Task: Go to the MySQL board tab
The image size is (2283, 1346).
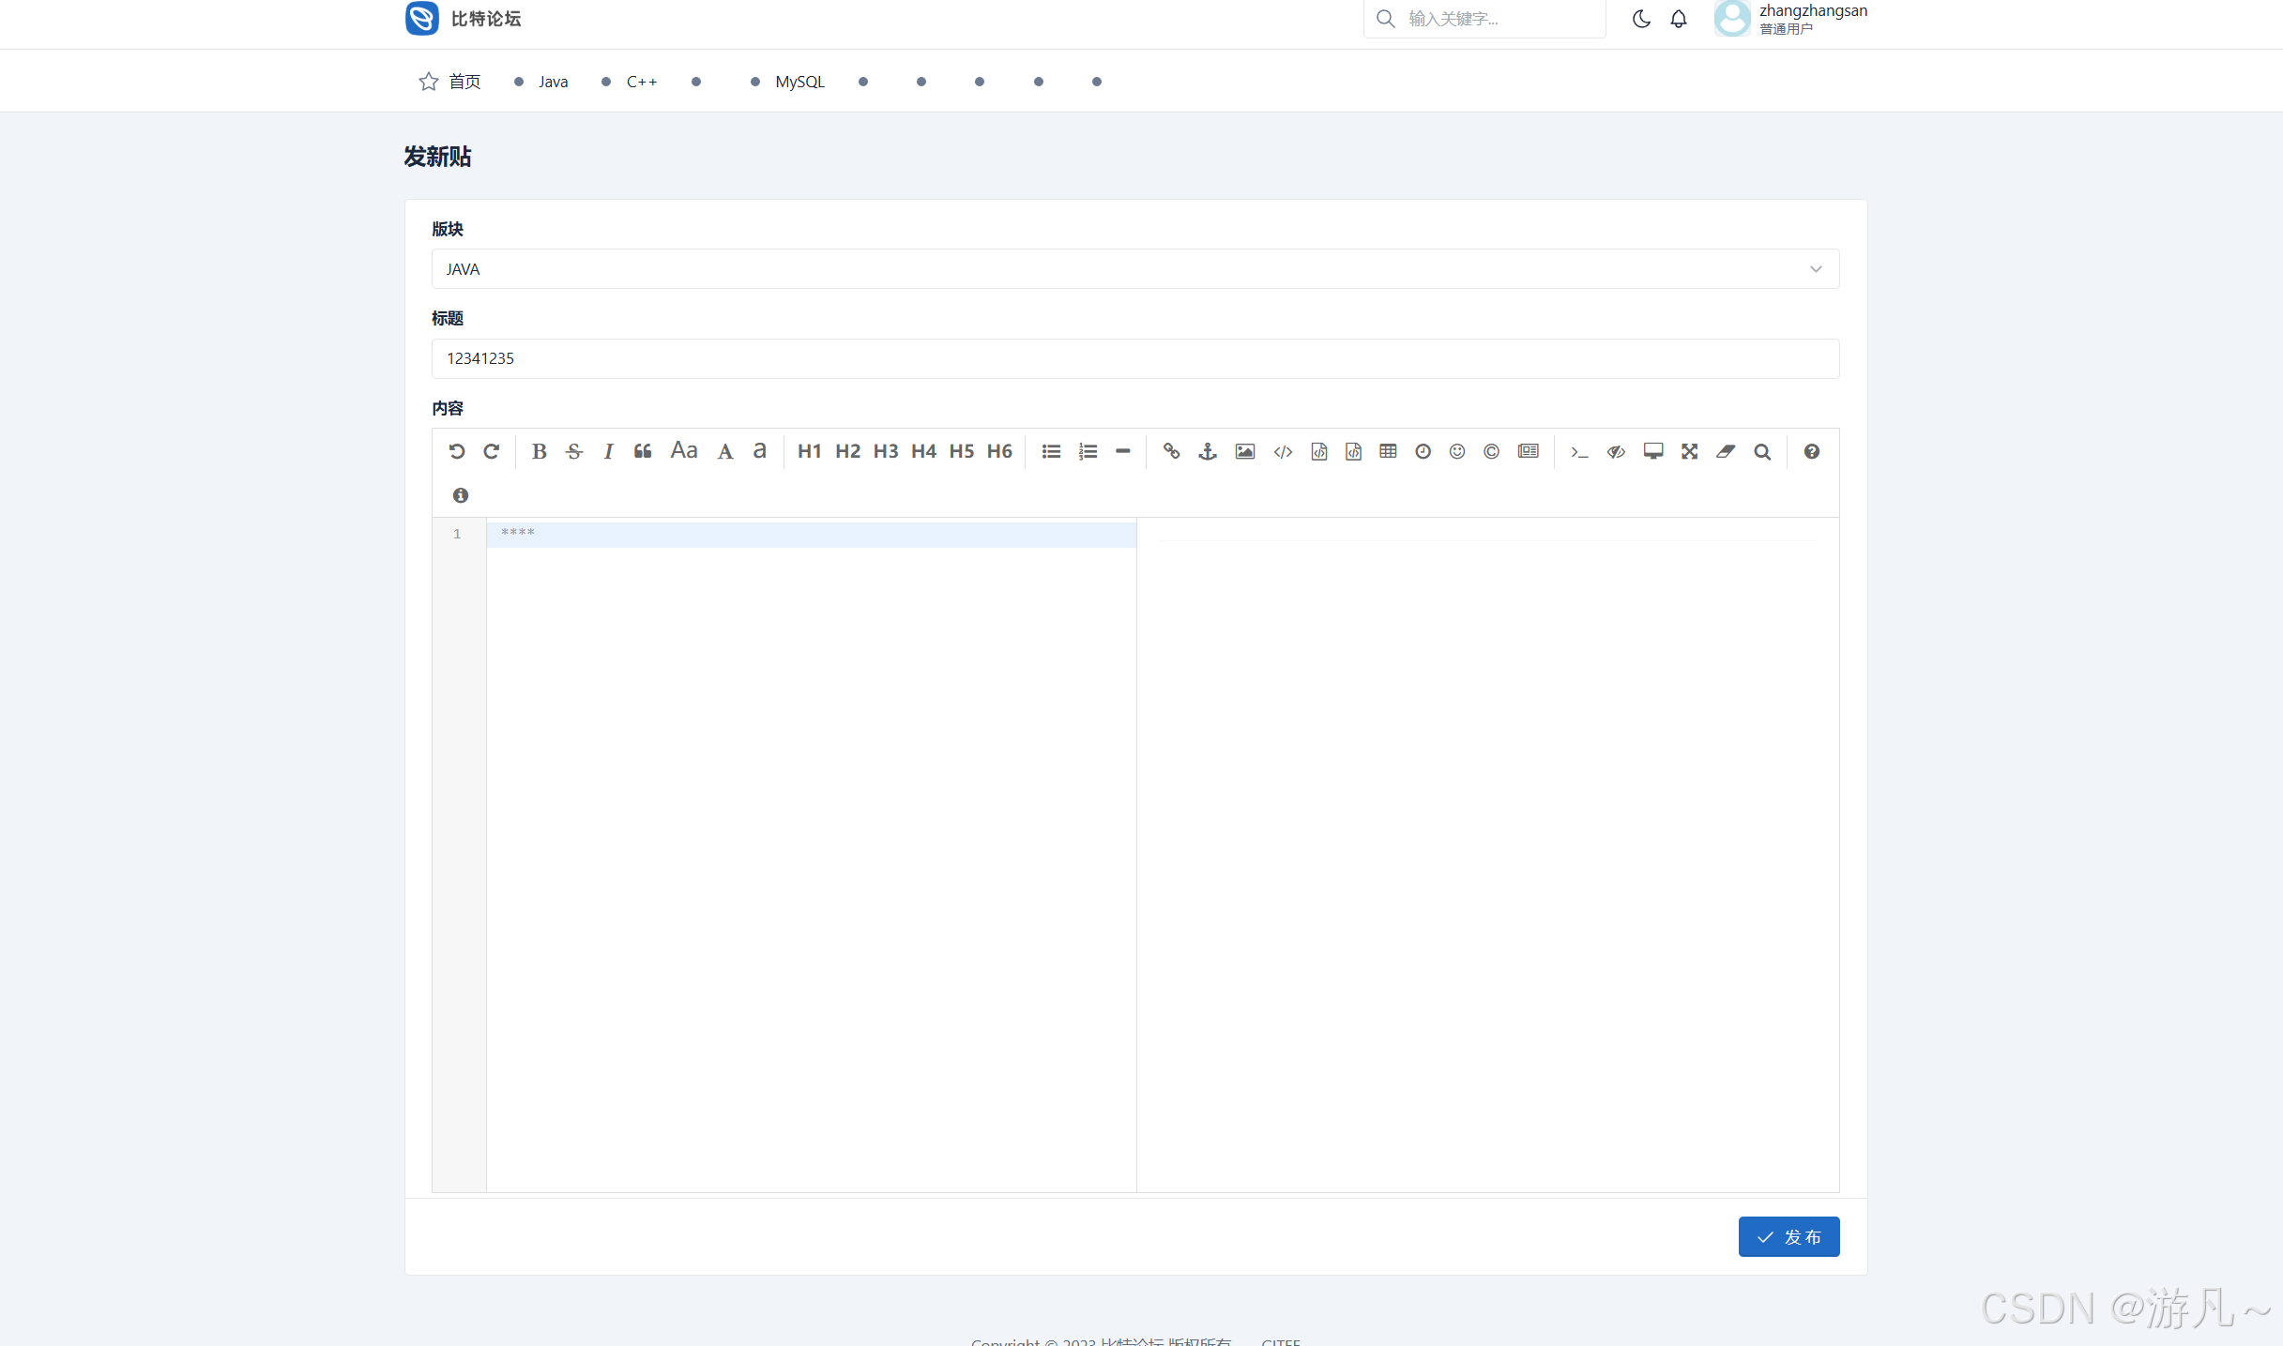Action: [x=799, y=82]
